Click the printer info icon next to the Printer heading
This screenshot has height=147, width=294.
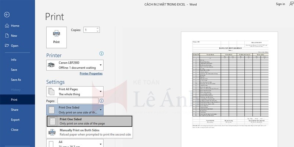click(101, 54)
